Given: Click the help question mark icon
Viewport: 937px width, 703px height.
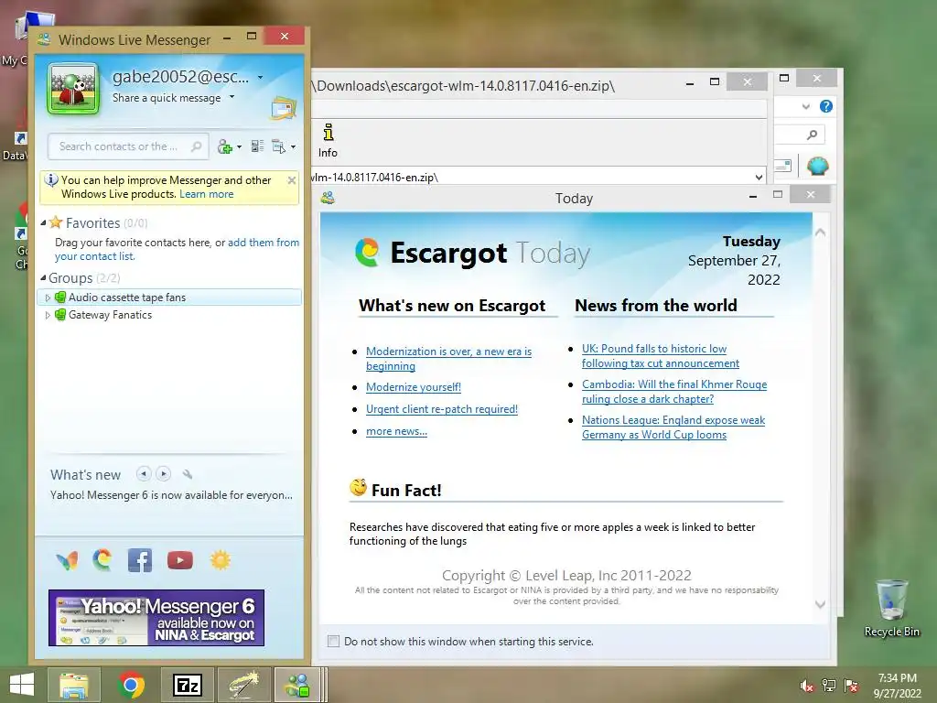Looking at the screenshot, I should pos(826,106).
